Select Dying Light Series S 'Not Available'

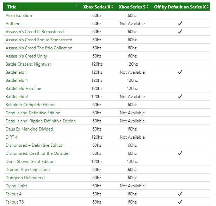pos(132,186)
